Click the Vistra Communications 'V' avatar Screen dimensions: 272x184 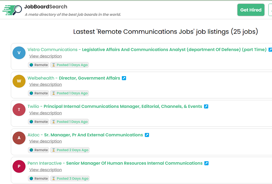[x=19, y=53]
